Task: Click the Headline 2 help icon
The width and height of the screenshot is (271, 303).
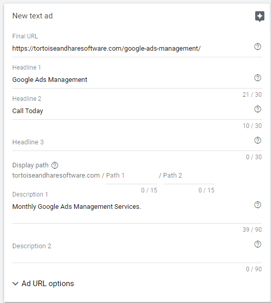Action: click(x=258, y=109)
